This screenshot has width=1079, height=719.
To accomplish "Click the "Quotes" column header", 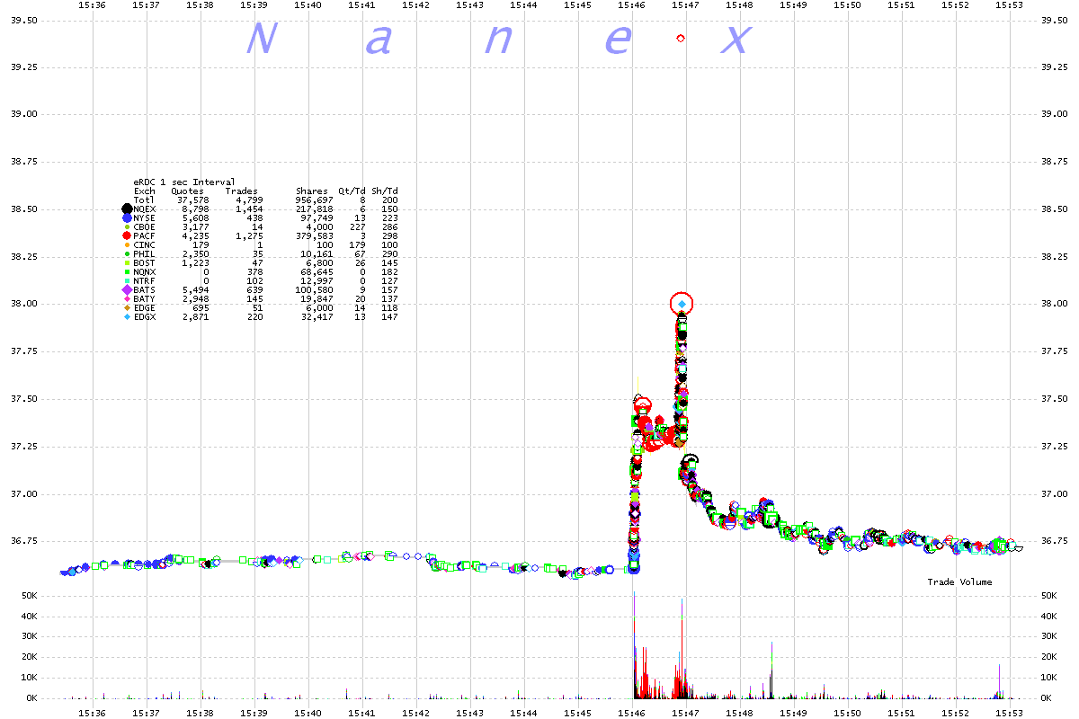I will 188,191.
